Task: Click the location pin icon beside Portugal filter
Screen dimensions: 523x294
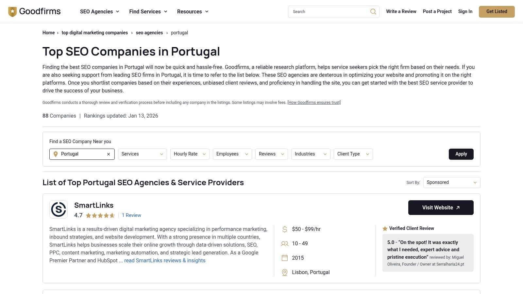Action: coord(56,154)
